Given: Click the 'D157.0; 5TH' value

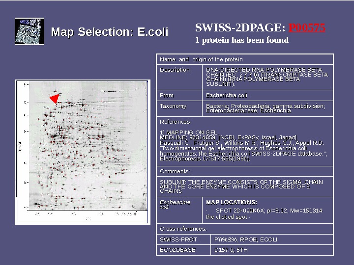Looking at the screenshot, I should tap(231, 250).
